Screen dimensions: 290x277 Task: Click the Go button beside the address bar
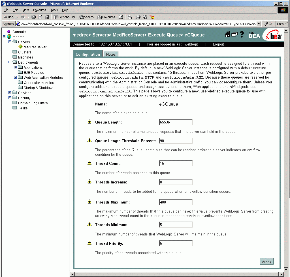268,24
